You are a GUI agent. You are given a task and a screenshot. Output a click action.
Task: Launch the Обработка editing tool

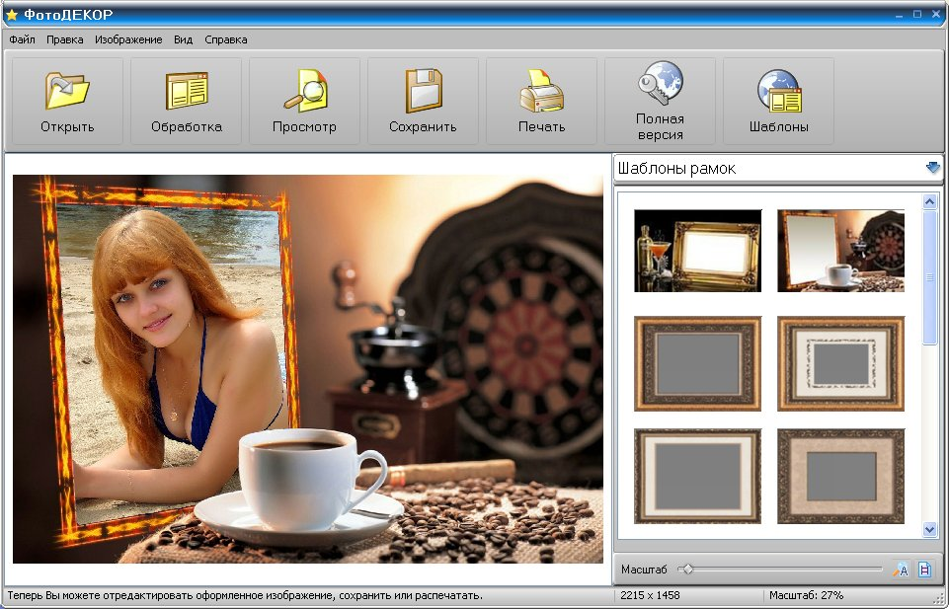coord(186,101)
